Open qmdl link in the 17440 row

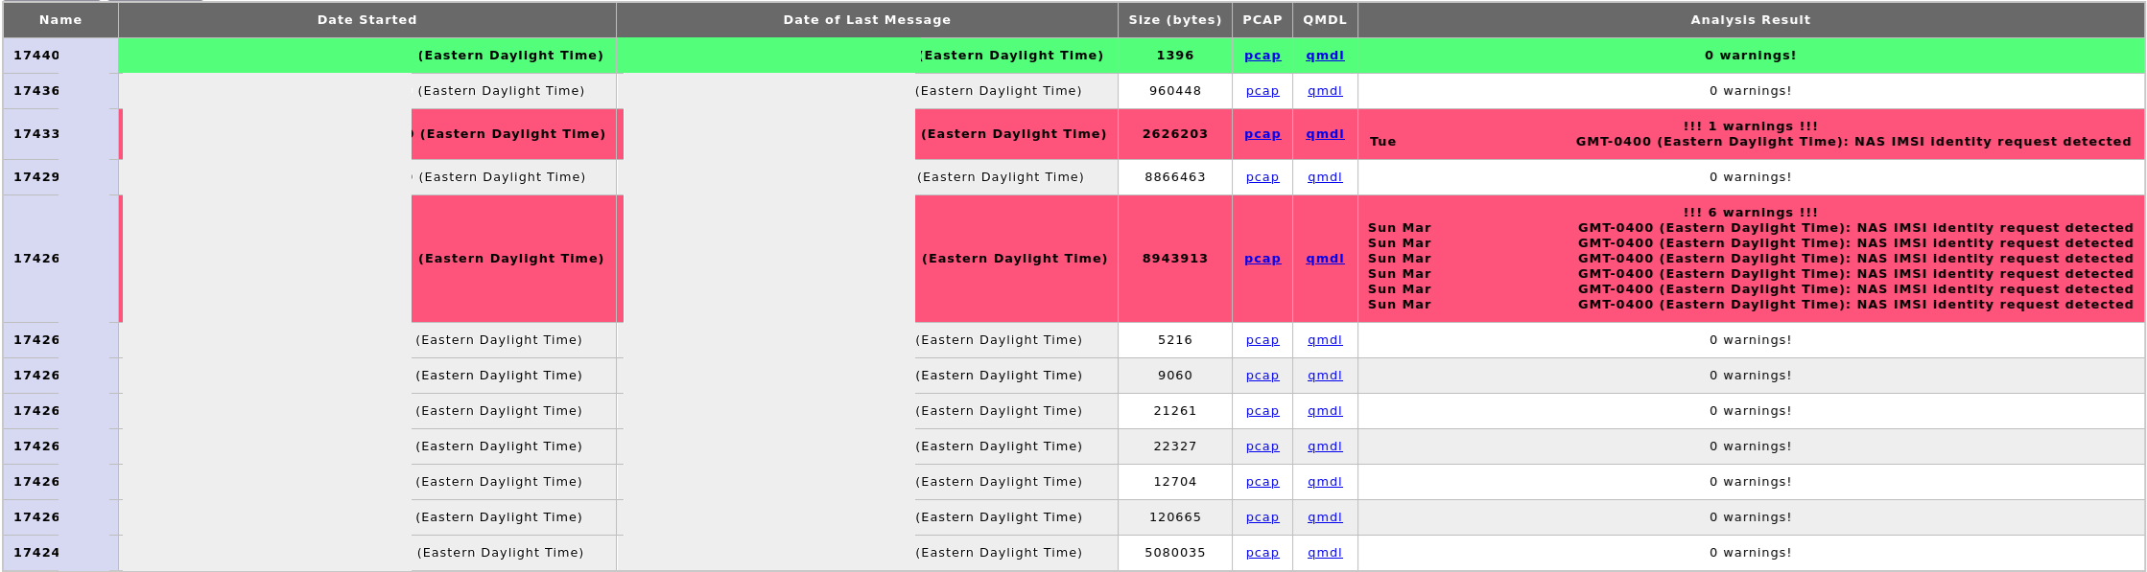pos(1324,56)
